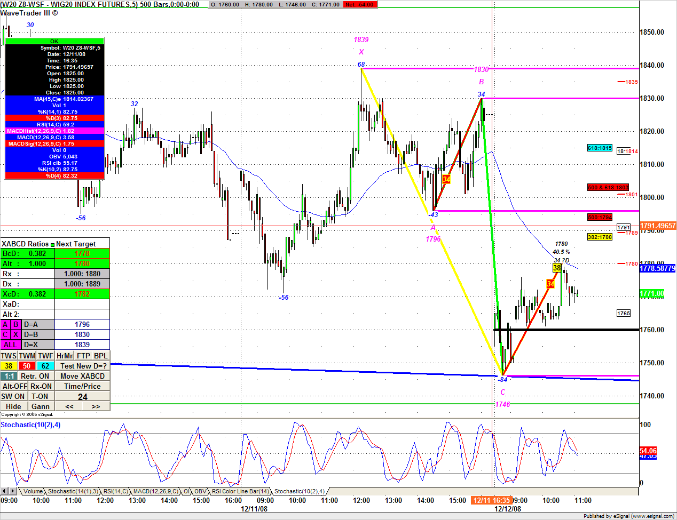The image size is (677, 520).
Task: Click the 1771.00 green price label
Action: click(x=652, y=294)
